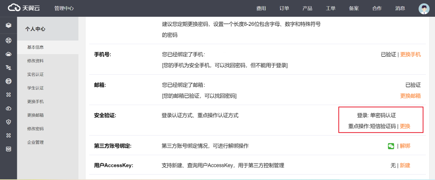435x180 pixels.
Task: Open the 备案 menu
Action: 354,8
